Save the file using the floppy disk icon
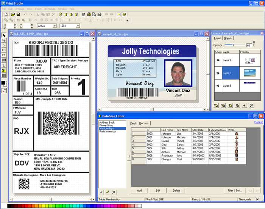The height and width of the screenshot is (209, 265). (18, 14)
